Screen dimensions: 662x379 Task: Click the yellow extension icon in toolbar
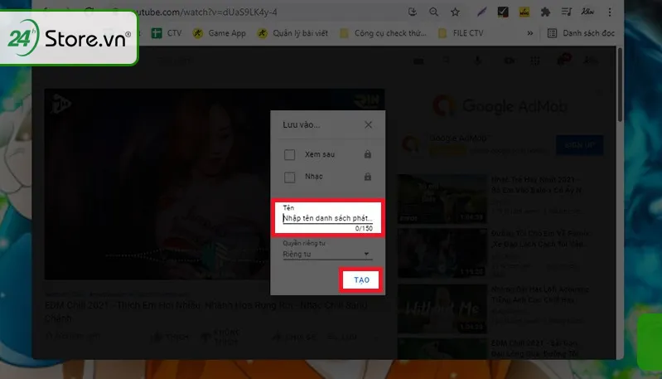coord(524,12)
